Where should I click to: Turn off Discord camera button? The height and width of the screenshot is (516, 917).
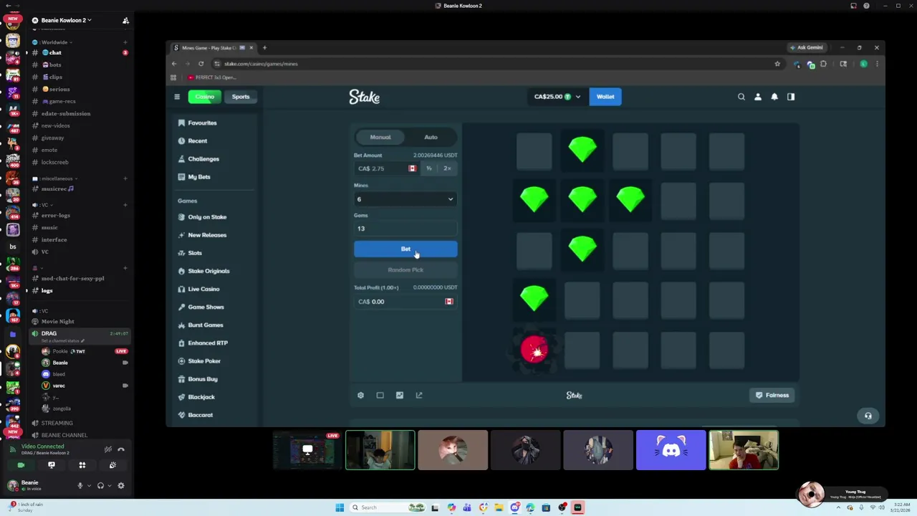point(21,465)
